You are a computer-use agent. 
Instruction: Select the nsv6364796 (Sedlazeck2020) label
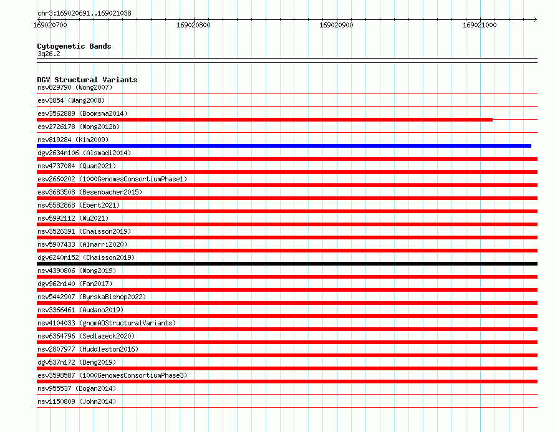tap(86, 336)
